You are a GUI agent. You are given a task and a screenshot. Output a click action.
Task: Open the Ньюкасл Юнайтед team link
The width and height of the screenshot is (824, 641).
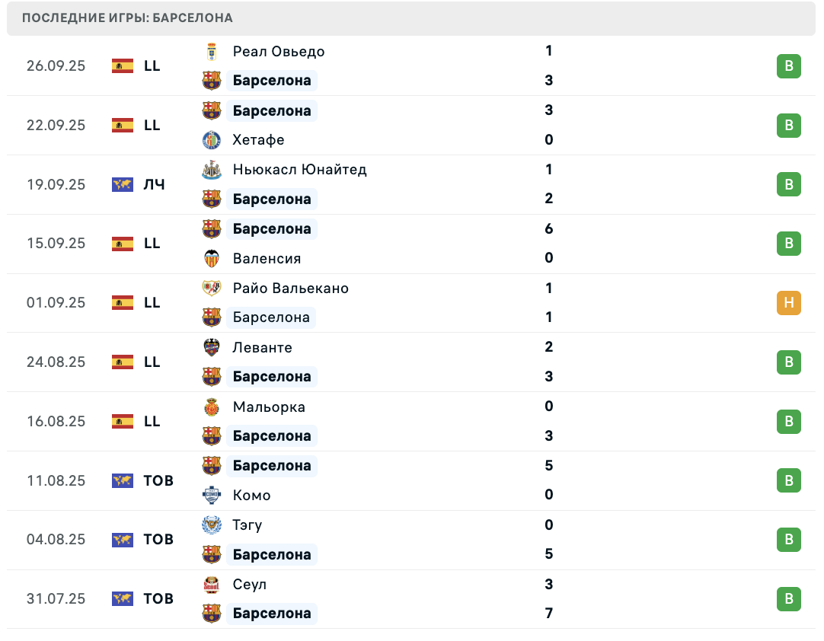pos(299,170)
